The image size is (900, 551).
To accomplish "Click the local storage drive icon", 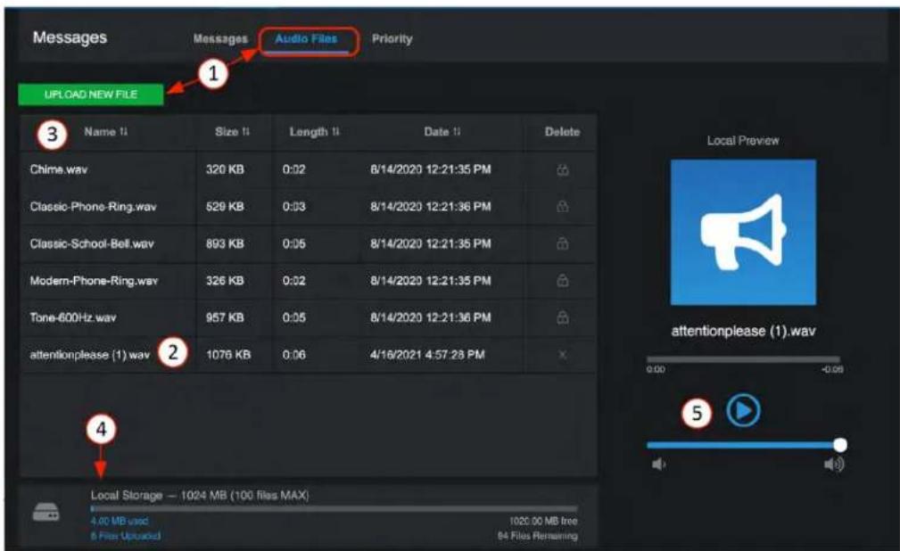I will (x=45, y=512).
